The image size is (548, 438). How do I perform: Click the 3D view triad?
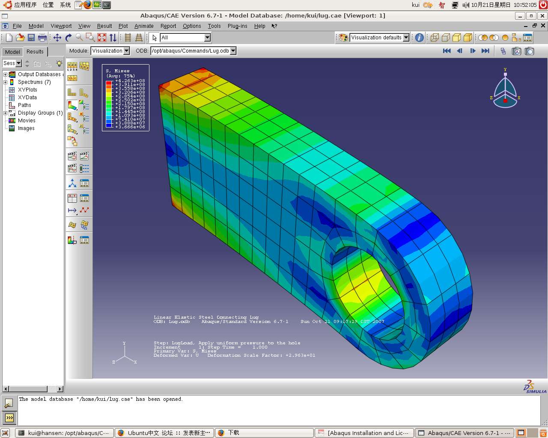coord(505,89)
